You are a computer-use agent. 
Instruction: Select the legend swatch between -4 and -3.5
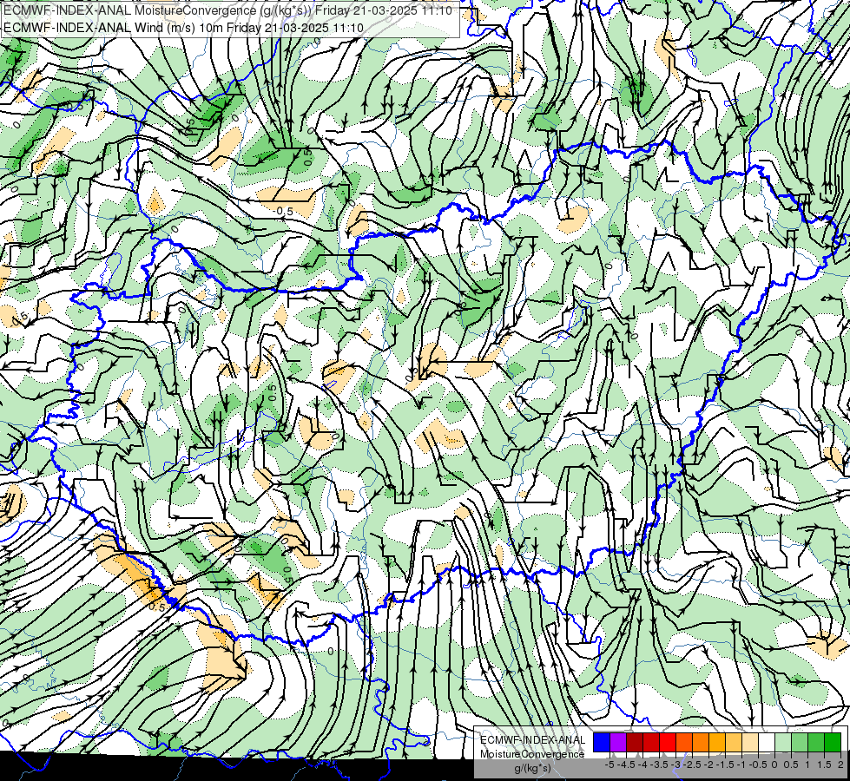click(x=651, y=743)
